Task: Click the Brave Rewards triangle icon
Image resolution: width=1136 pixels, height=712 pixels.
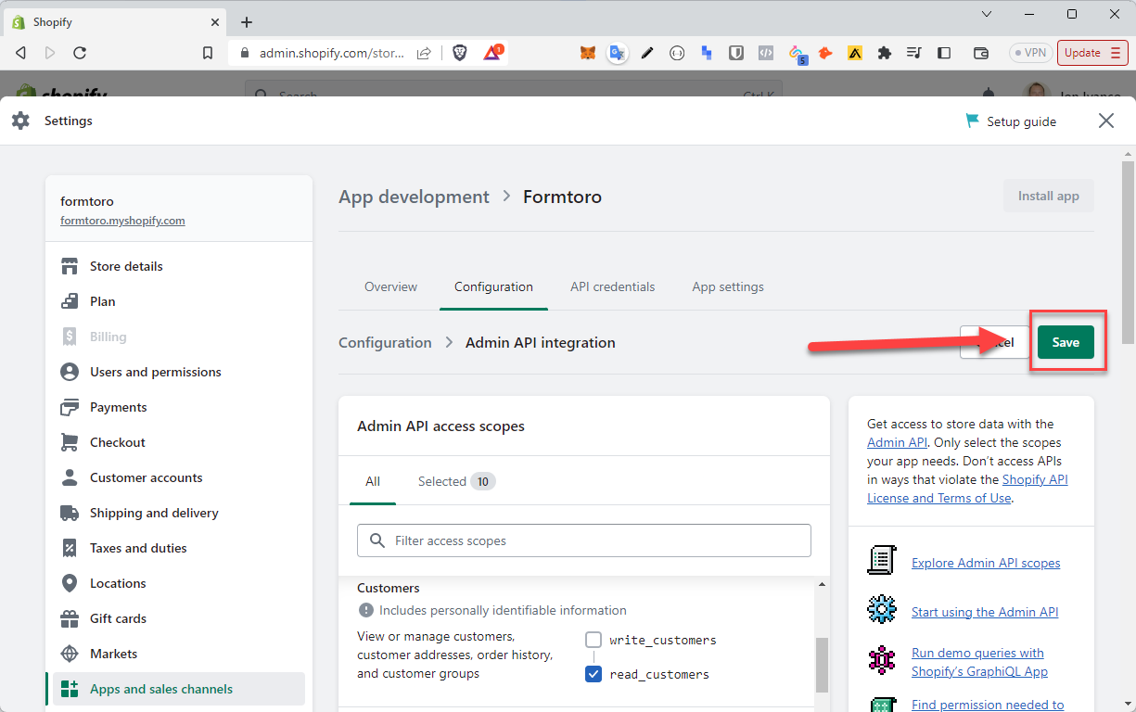Action: click(491, 53)
